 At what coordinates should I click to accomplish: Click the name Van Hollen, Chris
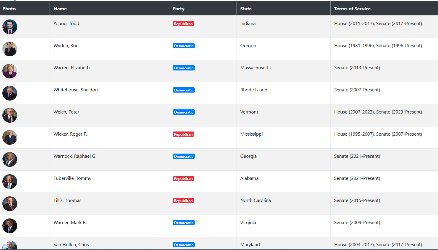coord(71,245)
